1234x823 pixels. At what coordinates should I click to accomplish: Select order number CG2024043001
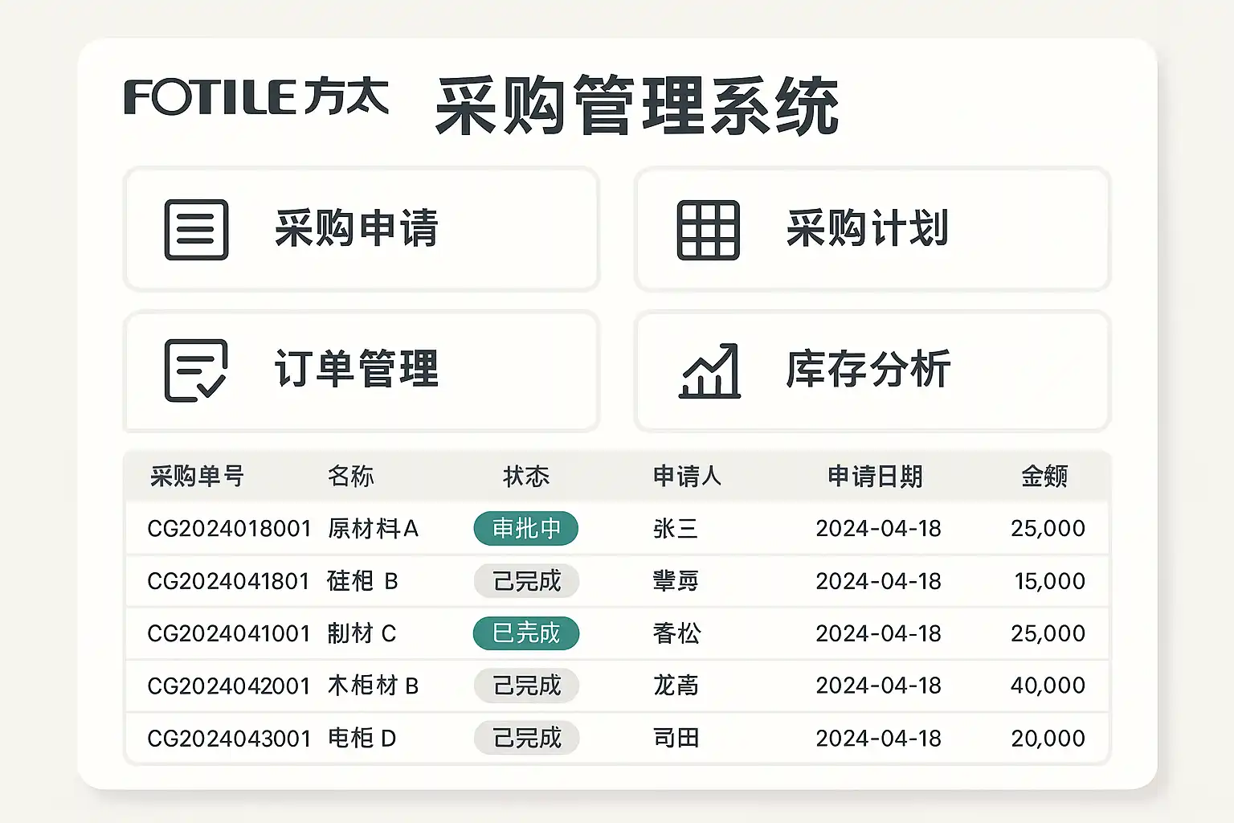pos(229,738)
